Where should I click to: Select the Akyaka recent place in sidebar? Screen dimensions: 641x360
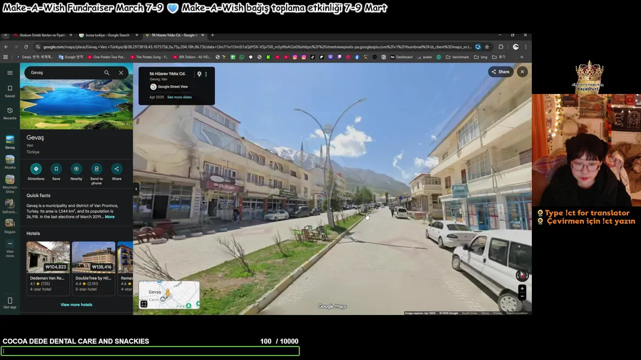coord(10,162)
